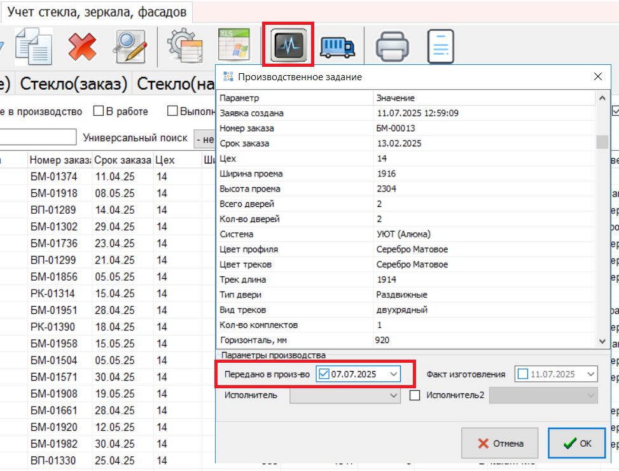The height and width of the screenshot is (471, 619).
Task: Switch to the 'Стекло(заказ)' tab
Action: 73,84
